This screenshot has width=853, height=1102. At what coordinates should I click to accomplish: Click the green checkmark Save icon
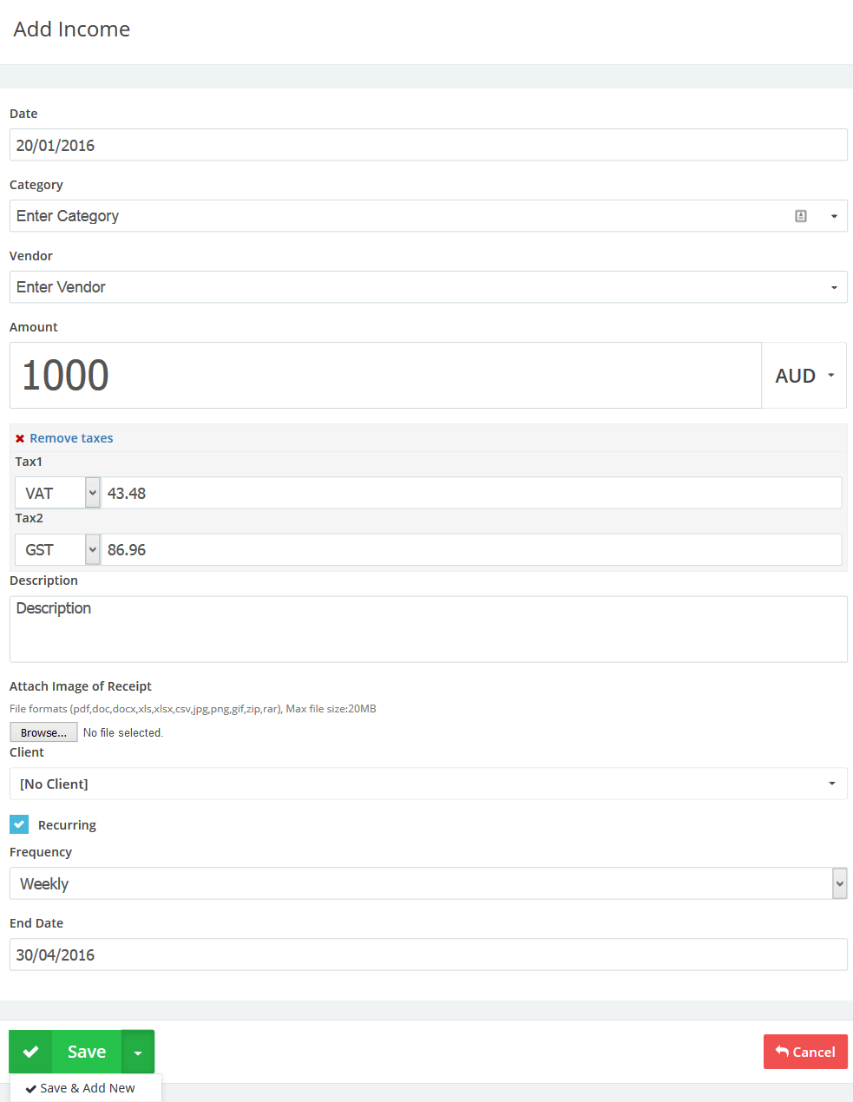pyautogui.click(x=31, y=1052)
